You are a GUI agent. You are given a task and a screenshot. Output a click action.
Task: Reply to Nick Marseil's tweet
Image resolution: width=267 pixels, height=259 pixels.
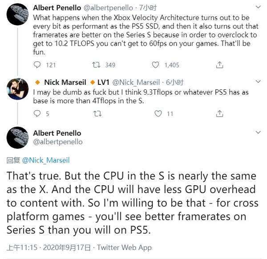click(38, 114)
